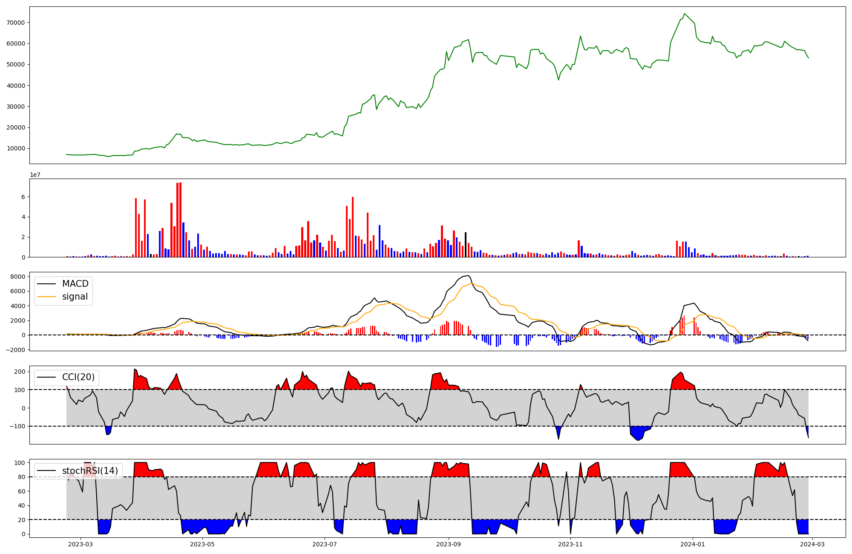Click the 2023-05 x-axis date label
The image size is (852, 554).
(x=202, y=544)
